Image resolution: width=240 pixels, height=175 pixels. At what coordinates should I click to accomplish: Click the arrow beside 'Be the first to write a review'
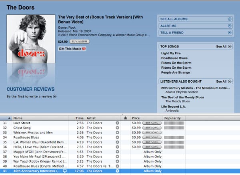55,96
